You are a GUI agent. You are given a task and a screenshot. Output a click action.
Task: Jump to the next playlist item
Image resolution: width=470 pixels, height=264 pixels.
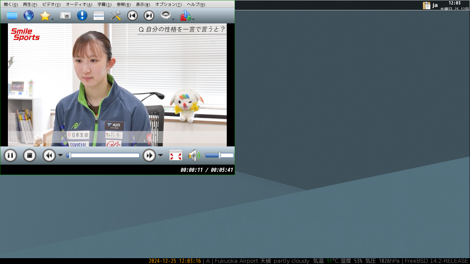pos(149,15)
